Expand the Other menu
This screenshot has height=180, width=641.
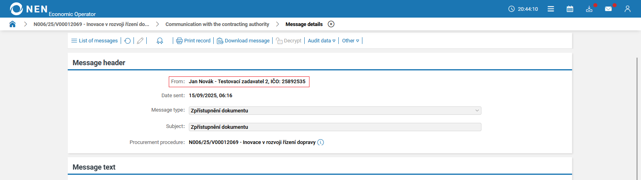[350, 41]
